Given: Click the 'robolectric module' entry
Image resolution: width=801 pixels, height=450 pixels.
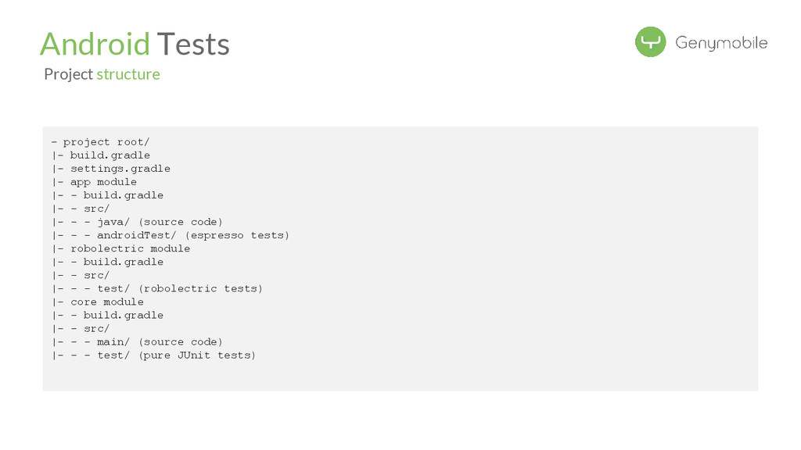Looking at the screenshot, I should [x=130, y=248].
